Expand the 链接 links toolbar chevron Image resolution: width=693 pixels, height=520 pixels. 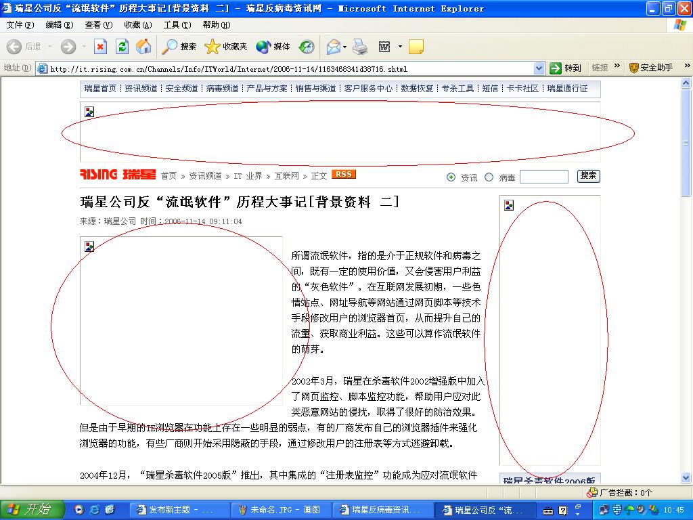click(x=617, y=67)
